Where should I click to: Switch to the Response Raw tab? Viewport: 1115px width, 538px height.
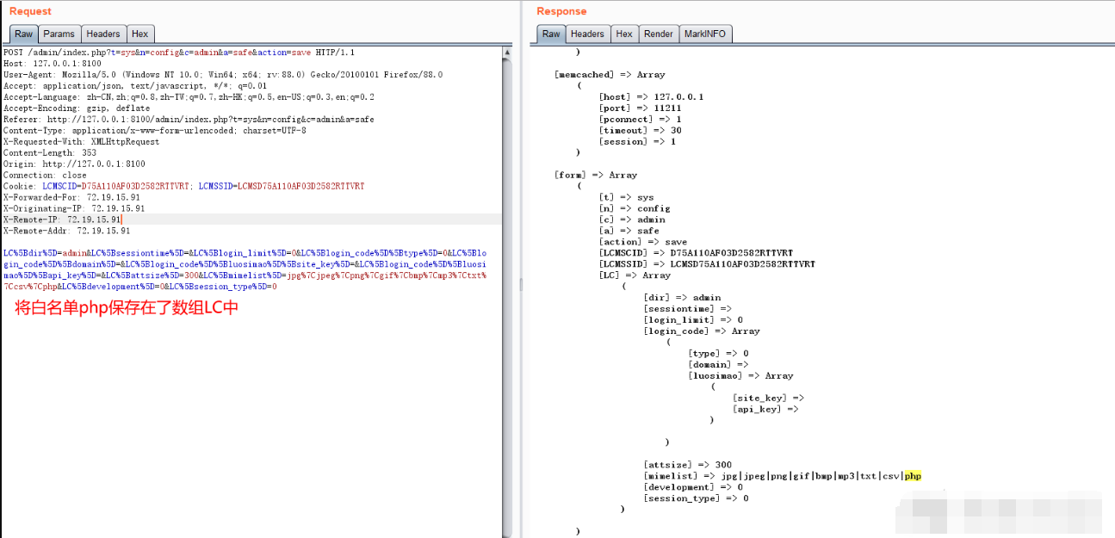coord(551,34)
